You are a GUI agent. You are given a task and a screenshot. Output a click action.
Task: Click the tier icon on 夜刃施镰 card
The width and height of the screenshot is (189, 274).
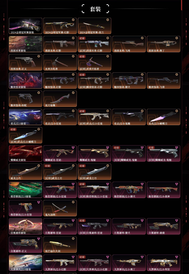pyautogui.click(x=73, y=93)
